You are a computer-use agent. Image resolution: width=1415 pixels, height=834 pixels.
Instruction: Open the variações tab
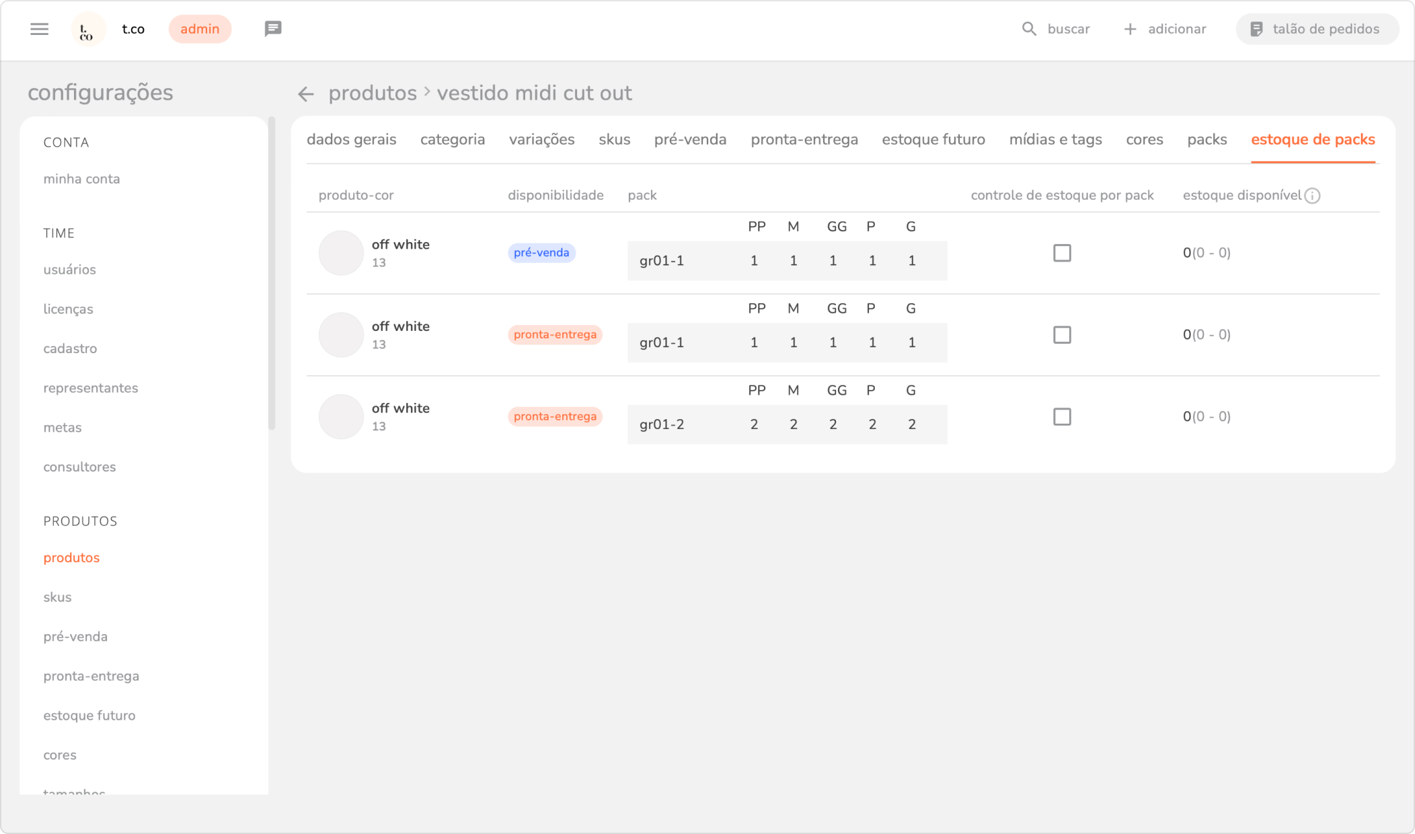click(x=541, y=139)
